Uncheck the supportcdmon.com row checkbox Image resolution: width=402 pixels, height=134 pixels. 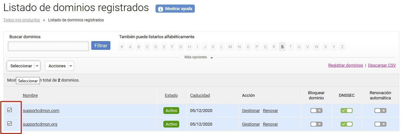[10, 110]
